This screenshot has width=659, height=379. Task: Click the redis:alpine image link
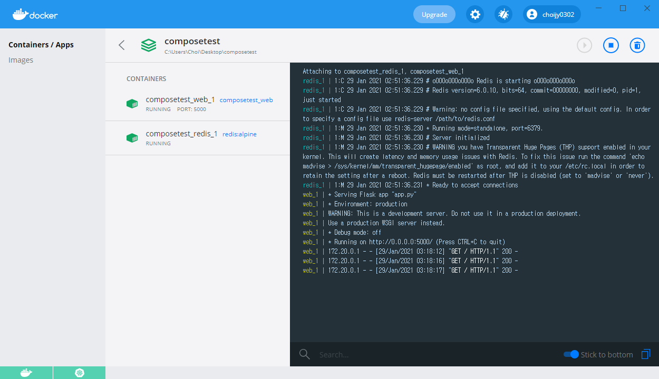click(x=239, y=134)
